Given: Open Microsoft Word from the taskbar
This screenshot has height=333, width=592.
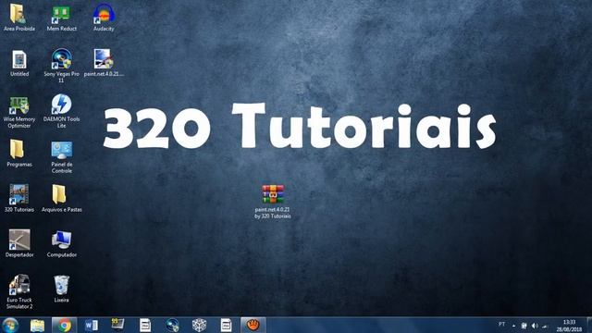Looking at the screenshot, I should click(91, 325).
